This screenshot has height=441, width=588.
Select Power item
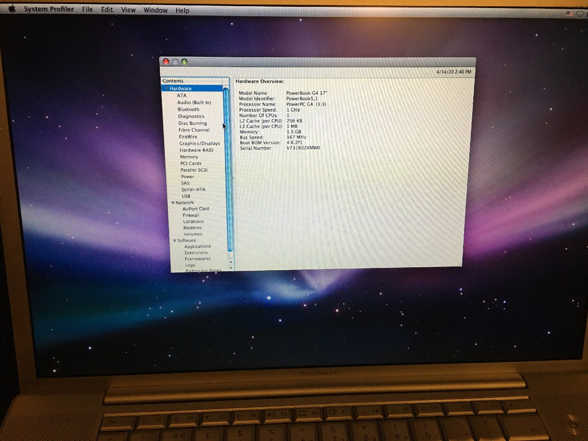(x=187, y=176)
